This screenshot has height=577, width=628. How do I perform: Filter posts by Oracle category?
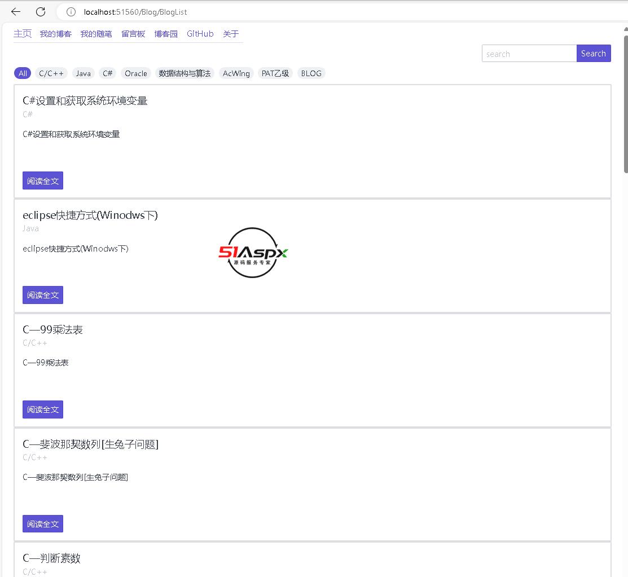pos(136,73)
